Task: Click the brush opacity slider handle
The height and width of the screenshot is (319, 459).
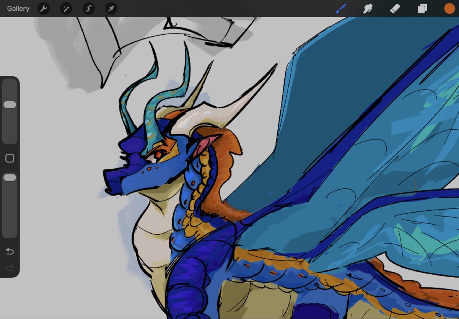Action: (10, 177)
